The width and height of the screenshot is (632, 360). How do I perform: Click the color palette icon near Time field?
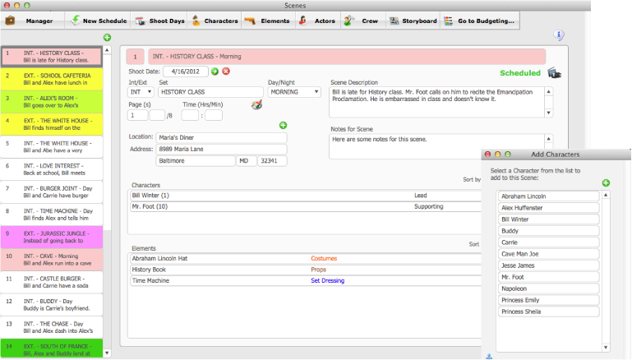256,104
